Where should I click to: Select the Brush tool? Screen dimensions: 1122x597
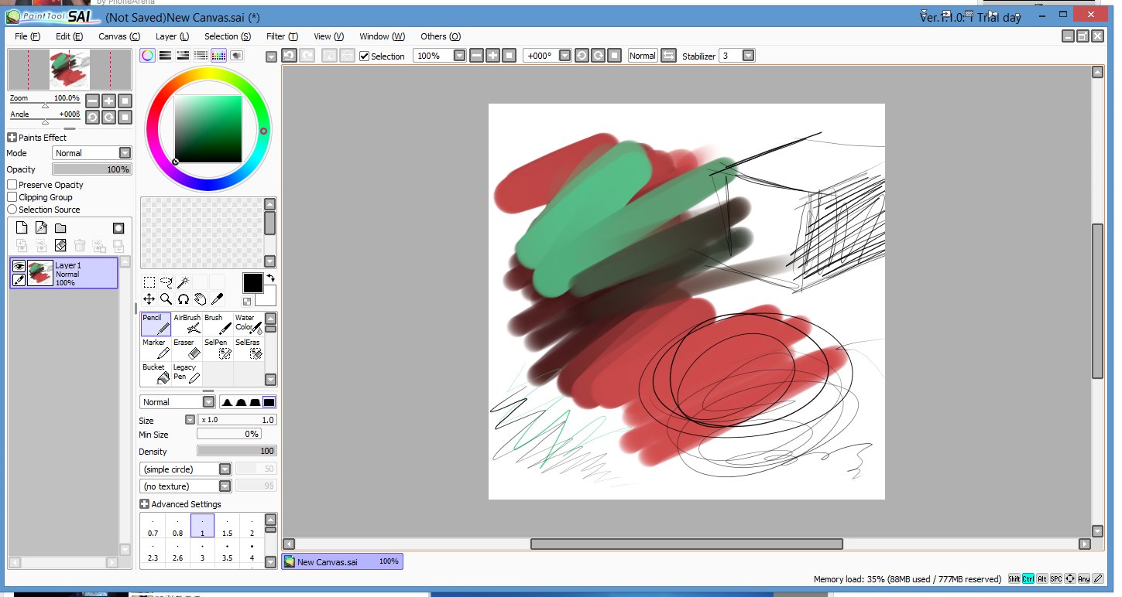pos(218,324)
